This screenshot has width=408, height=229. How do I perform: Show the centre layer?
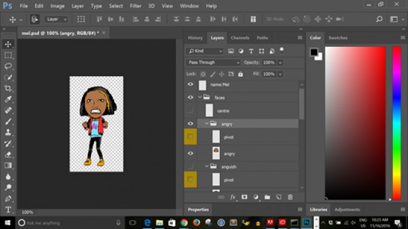tap(191, 111)
